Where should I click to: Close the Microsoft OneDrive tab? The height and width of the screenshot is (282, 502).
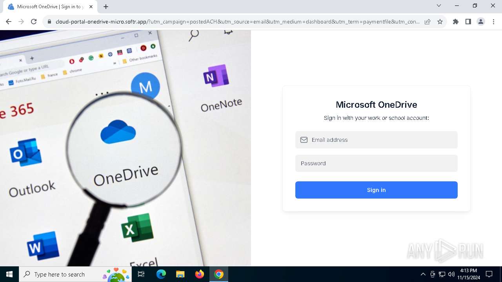[x=91, y=7]
